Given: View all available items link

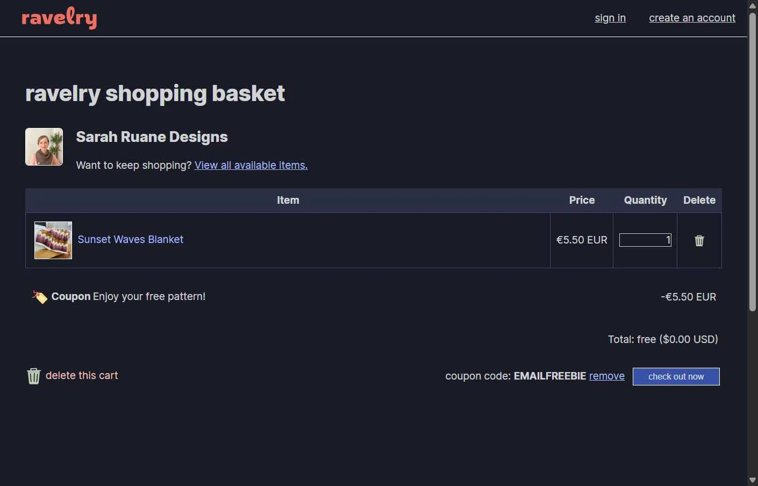Looking at the screenshot, I should coord(251,165).
